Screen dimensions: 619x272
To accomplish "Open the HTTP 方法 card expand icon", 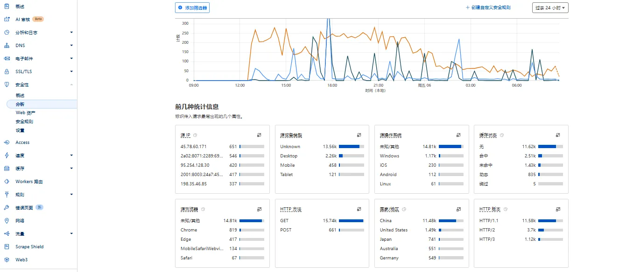I will [x=359, y=209].
